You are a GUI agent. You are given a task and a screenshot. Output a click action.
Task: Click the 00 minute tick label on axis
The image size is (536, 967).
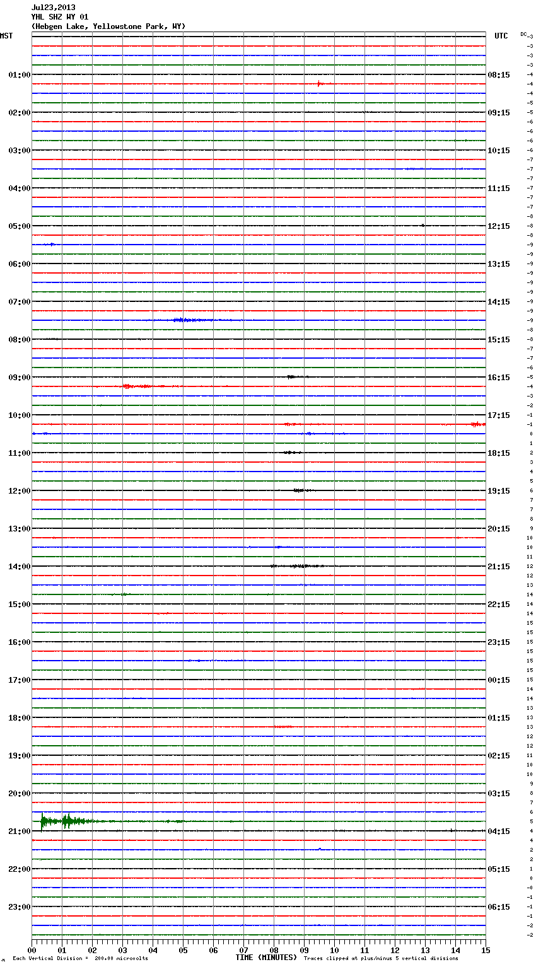[x=32, y=951]
